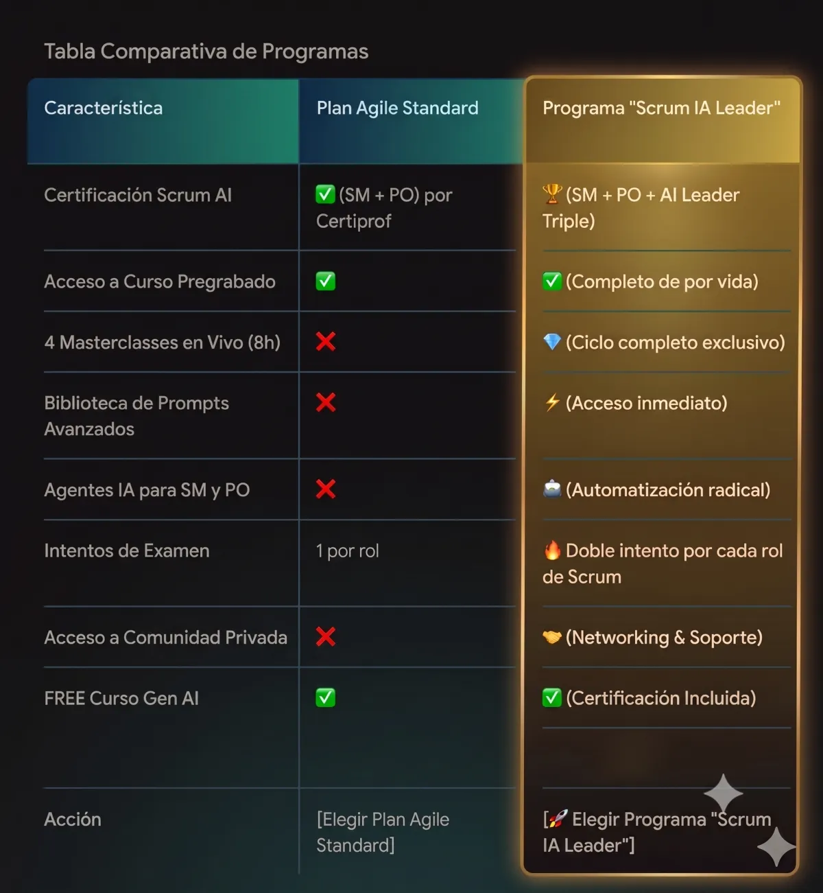Click the robot icon beside Automatización radical
Viewport: 823px width, 893px height.
(x=552, y=489)
